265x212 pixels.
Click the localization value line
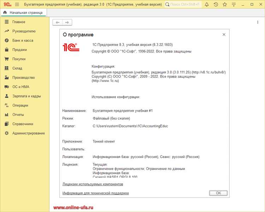click(146, 157)
